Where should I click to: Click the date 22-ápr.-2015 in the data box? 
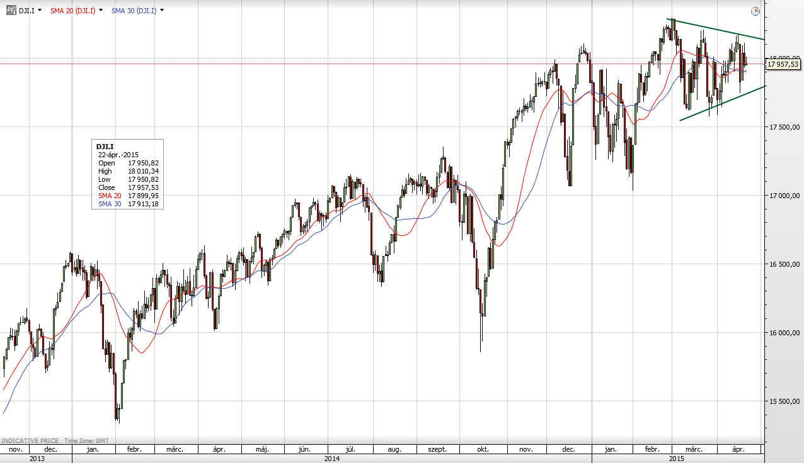pyautogui.click(x=118, y=155)
